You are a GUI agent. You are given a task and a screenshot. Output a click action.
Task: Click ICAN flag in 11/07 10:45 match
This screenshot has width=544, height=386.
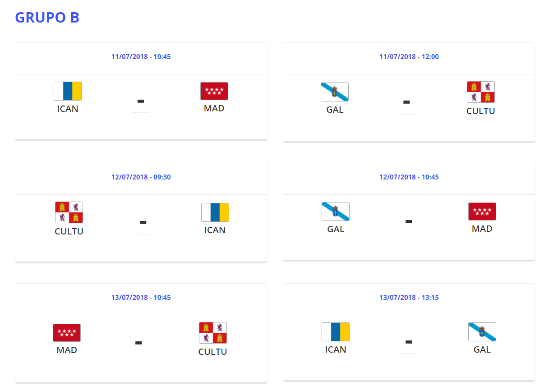pos(68,91)
